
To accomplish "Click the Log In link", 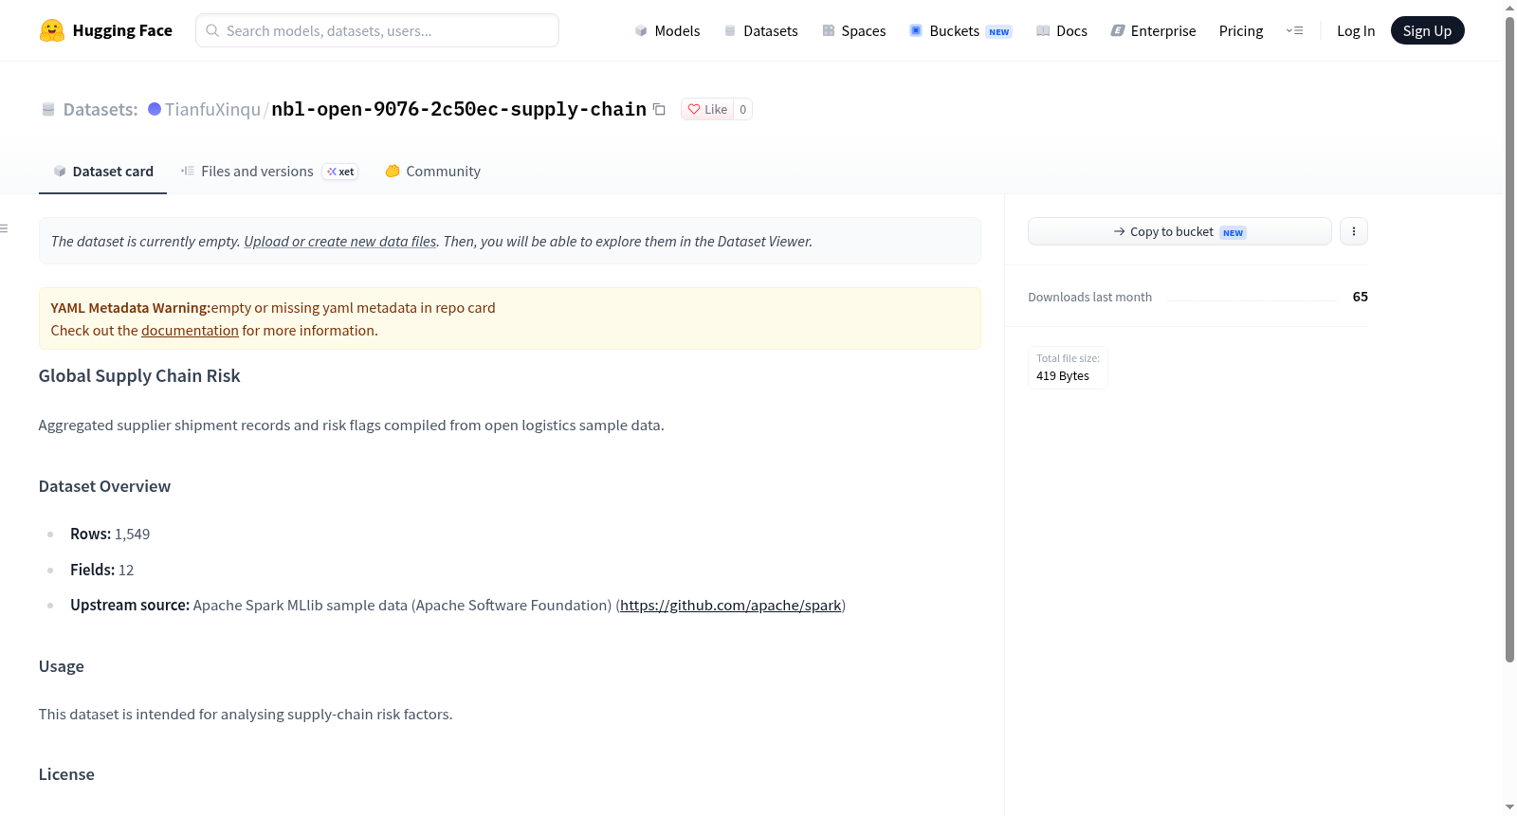I will pos(1356,30).
